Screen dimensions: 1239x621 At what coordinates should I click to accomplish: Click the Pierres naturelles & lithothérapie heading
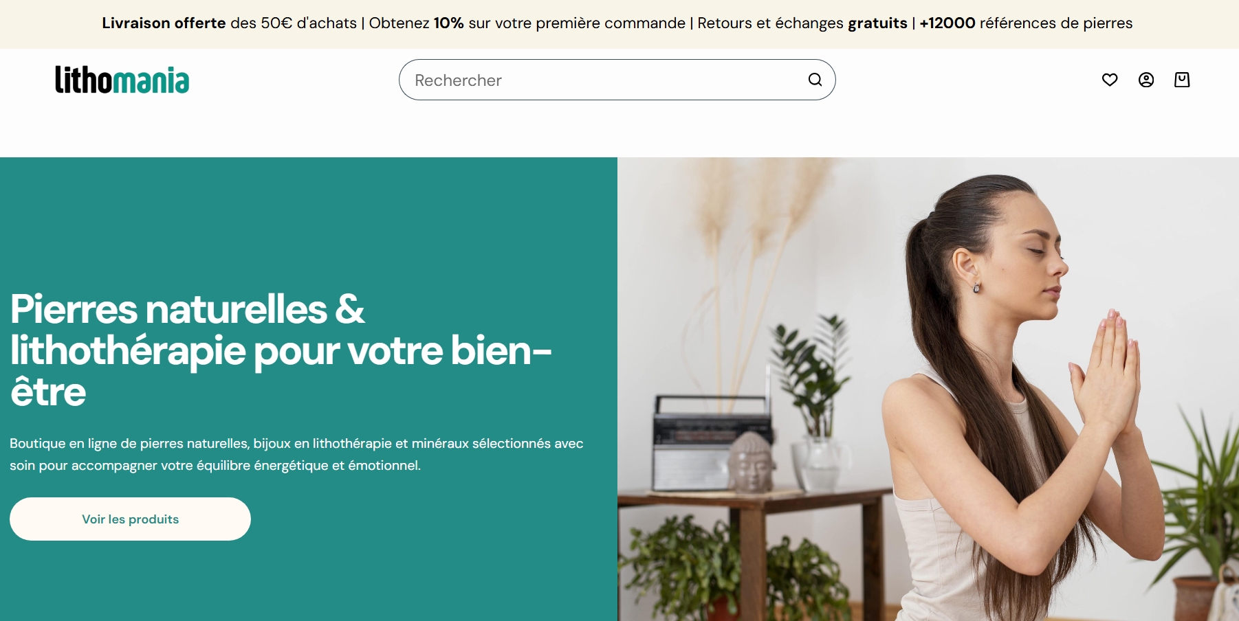tap(281, 350)
